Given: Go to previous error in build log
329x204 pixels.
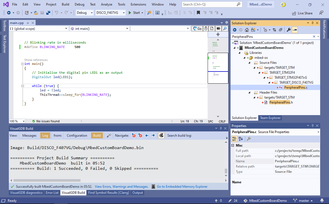Looking at the screenshot, I should pyautogui.click(x=134, y=136).
